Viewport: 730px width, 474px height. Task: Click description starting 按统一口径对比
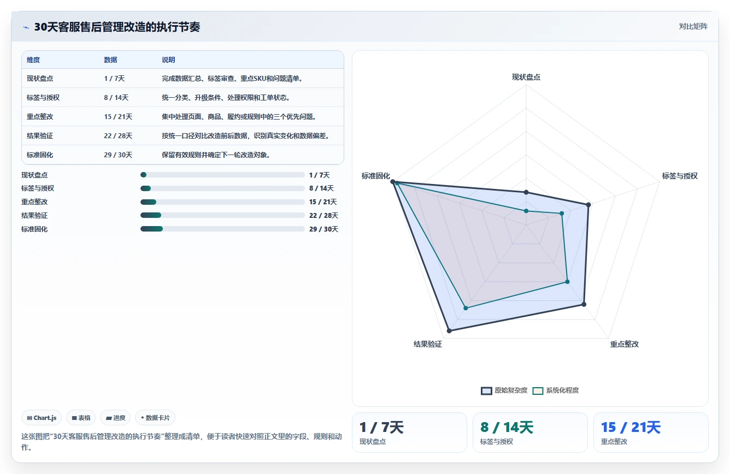[245, 136]
